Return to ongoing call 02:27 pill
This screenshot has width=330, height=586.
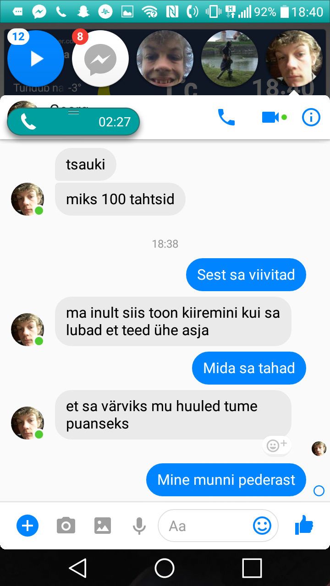point(73,122)
